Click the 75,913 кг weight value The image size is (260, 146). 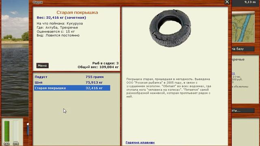point(94,82)
